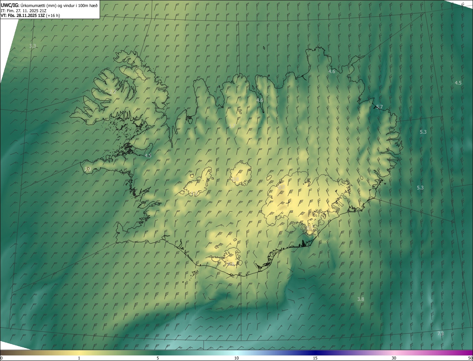This screenshot has width=473, height=361.
Task: Click the 7.3 value in the southeast corner
Action: click(x=440, y=333)
